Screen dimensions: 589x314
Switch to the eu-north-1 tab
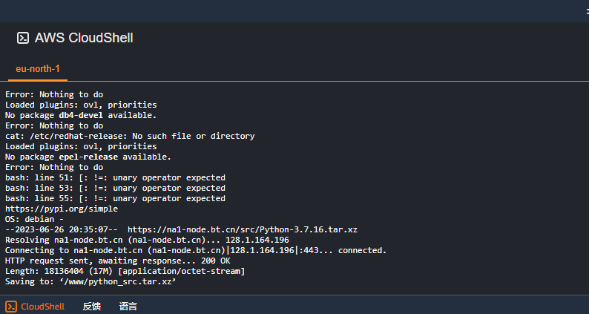[38, 69]
